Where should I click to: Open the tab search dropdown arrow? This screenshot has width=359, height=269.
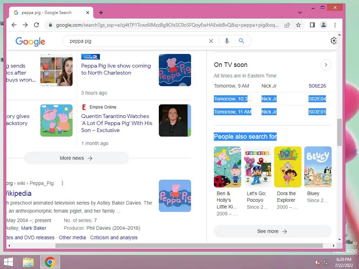300,13
